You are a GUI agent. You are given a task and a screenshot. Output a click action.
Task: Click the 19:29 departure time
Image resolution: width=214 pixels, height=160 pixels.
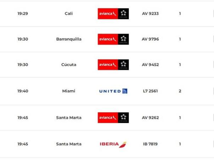pos(23,14)
